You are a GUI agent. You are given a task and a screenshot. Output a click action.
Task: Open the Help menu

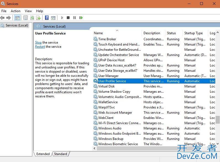tap(39, 11)
